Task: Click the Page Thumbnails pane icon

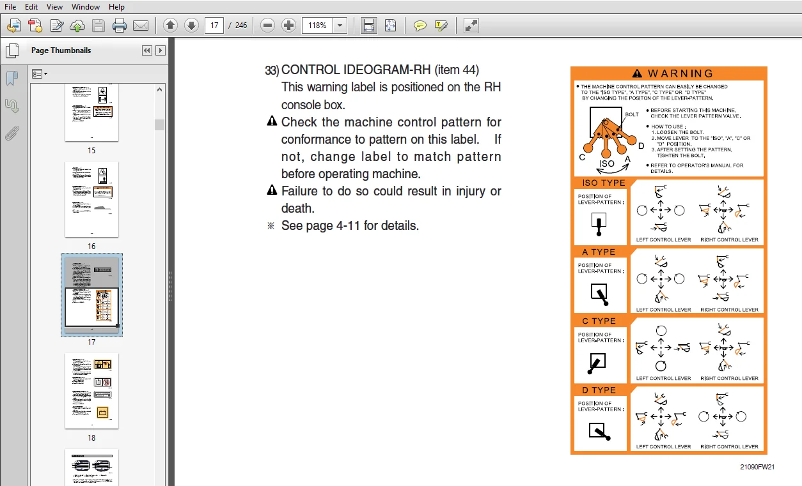Action: (x=12, y=50)
